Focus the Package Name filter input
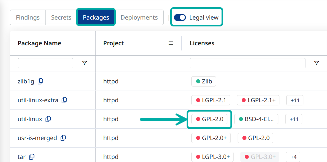 click(46, 63)
